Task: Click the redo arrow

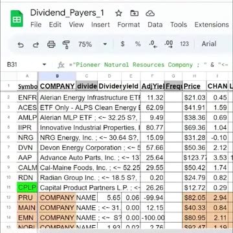Action: (36, 45)
